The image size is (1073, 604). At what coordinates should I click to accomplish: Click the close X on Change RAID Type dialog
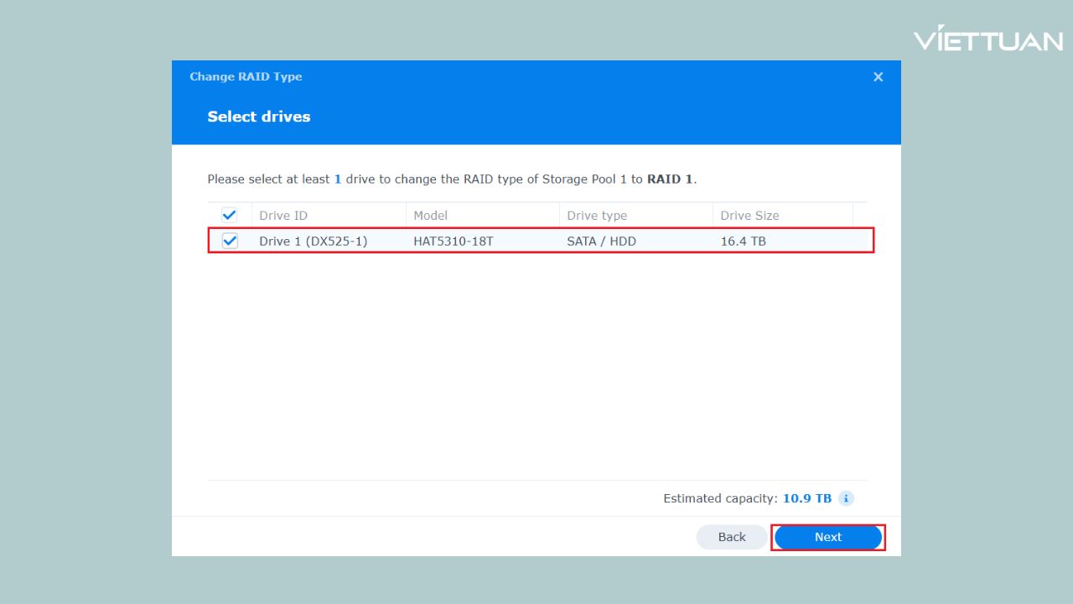878,76
